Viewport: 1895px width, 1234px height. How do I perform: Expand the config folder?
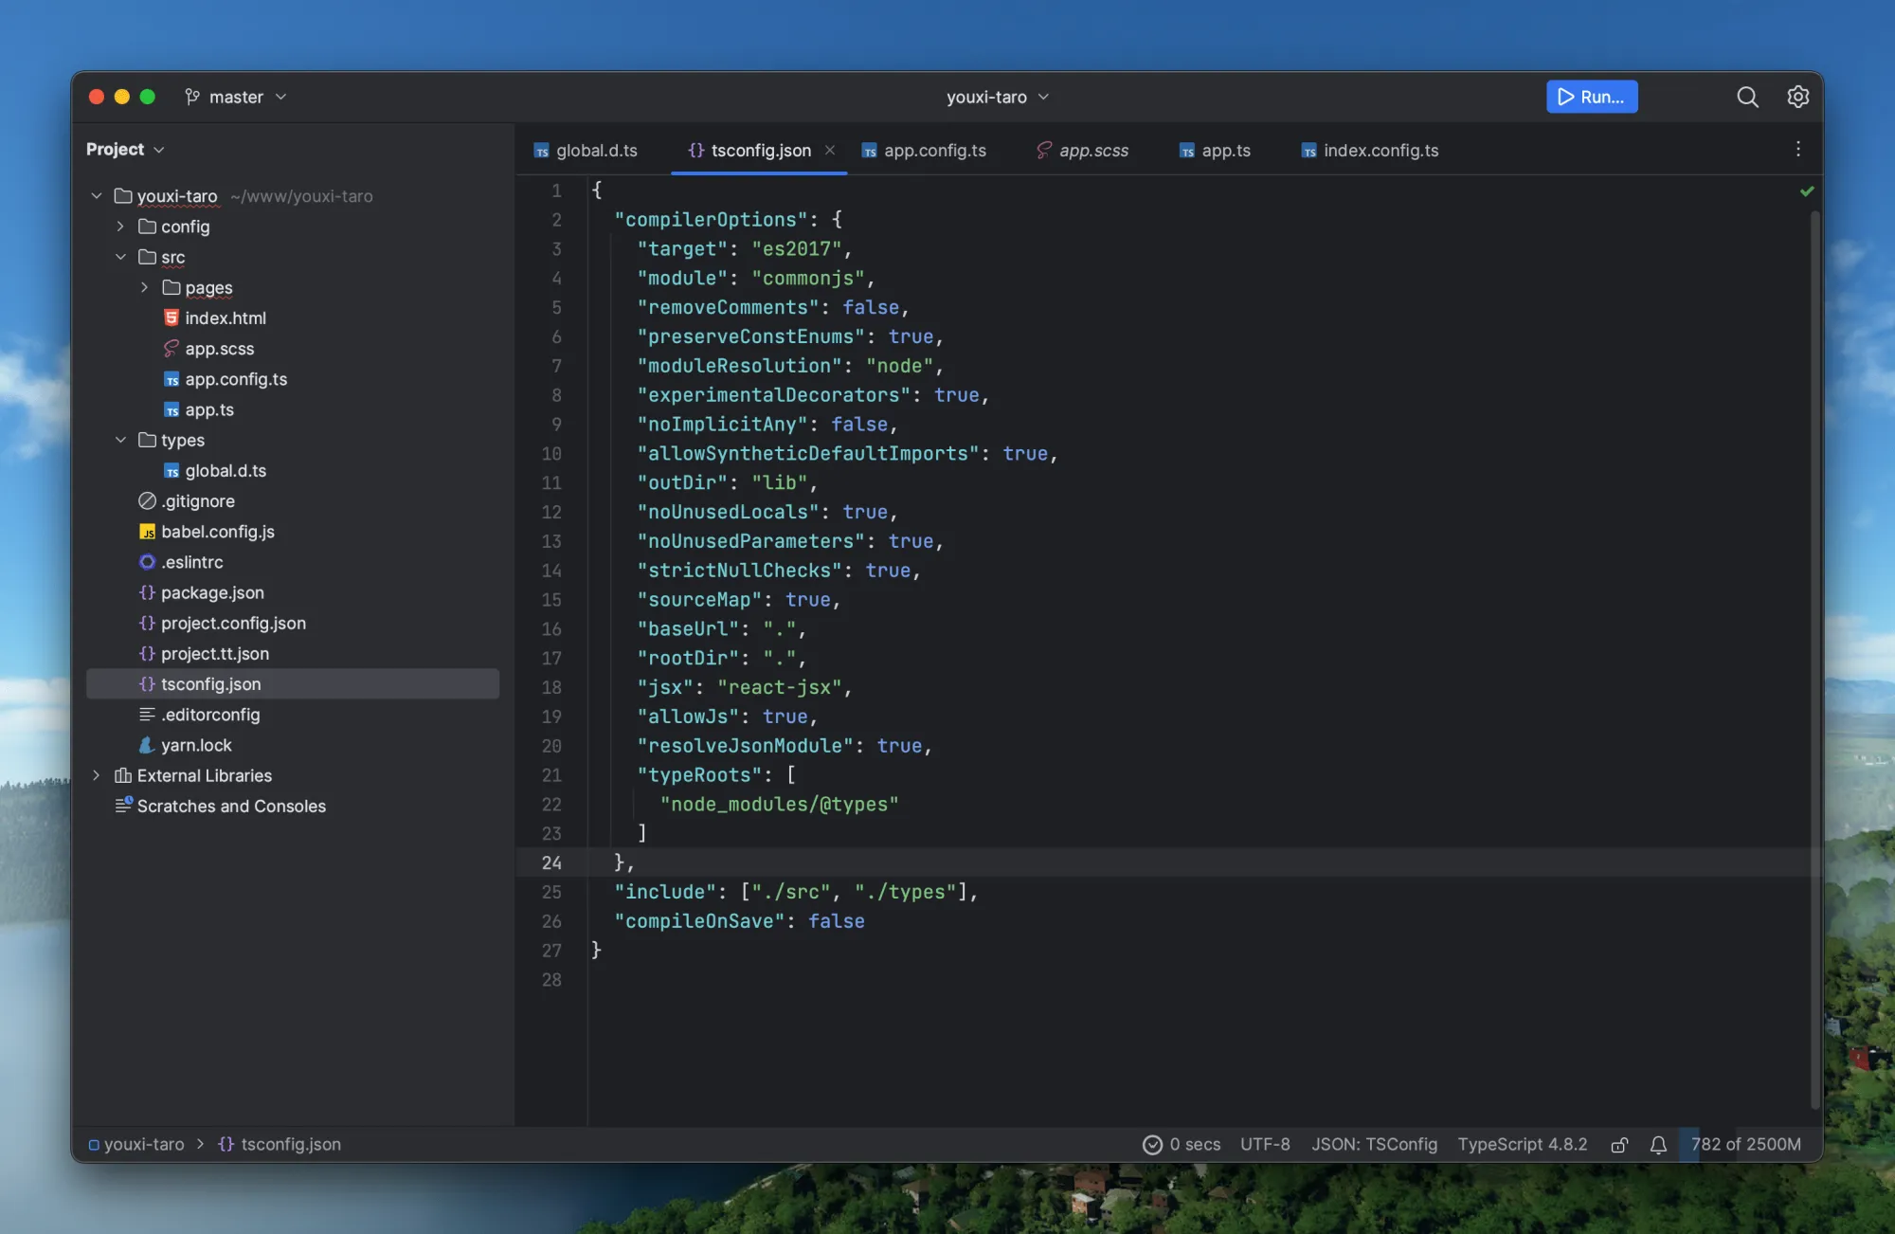(120, 227)
